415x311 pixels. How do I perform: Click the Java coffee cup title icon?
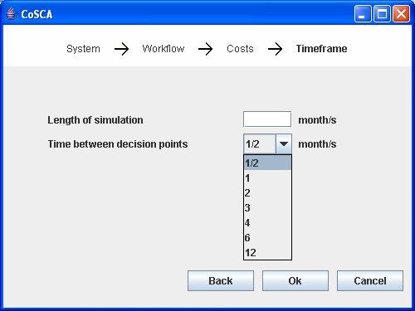click(x=11, y=14)
